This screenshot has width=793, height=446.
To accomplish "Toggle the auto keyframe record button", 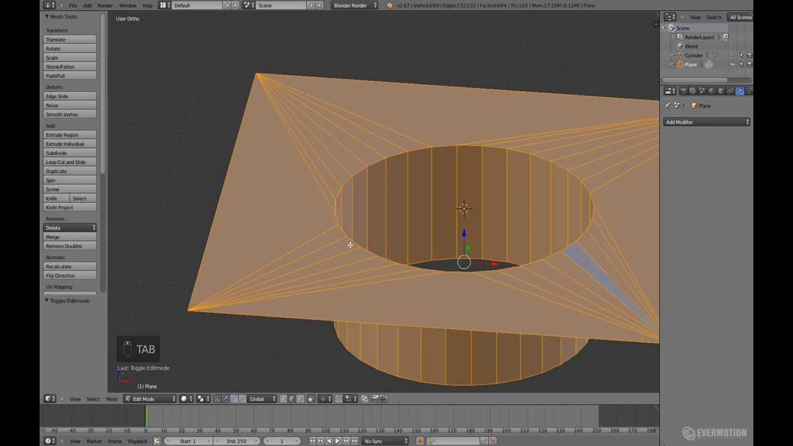I will (x=420, y=441).
